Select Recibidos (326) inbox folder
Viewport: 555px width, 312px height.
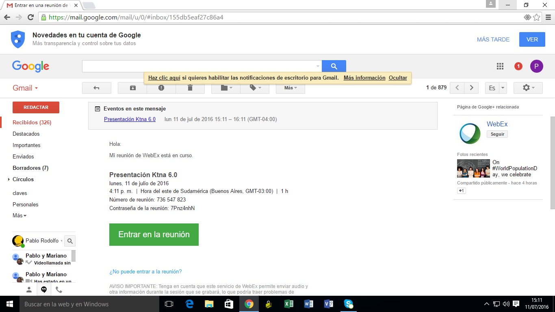(x=32, y=122)
